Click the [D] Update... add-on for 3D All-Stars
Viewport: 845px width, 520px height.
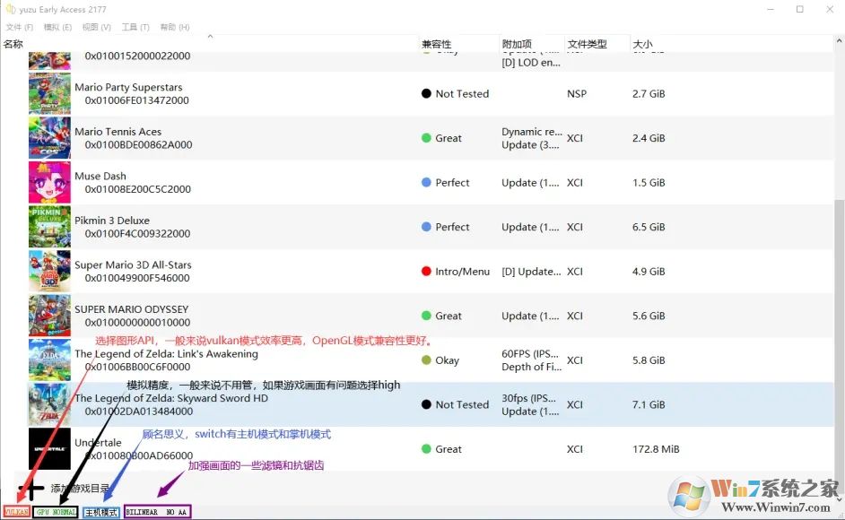click(531, 272)
